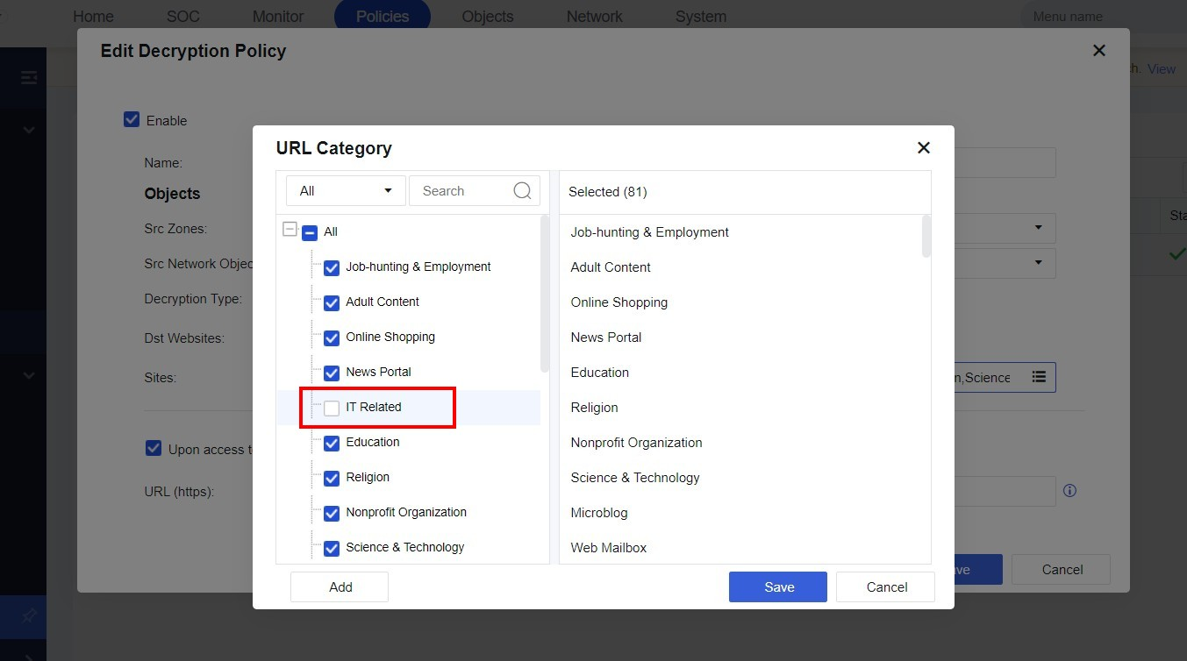Click the View link
Viewport: 1187px width, 661px height.
pos(1162,69)
